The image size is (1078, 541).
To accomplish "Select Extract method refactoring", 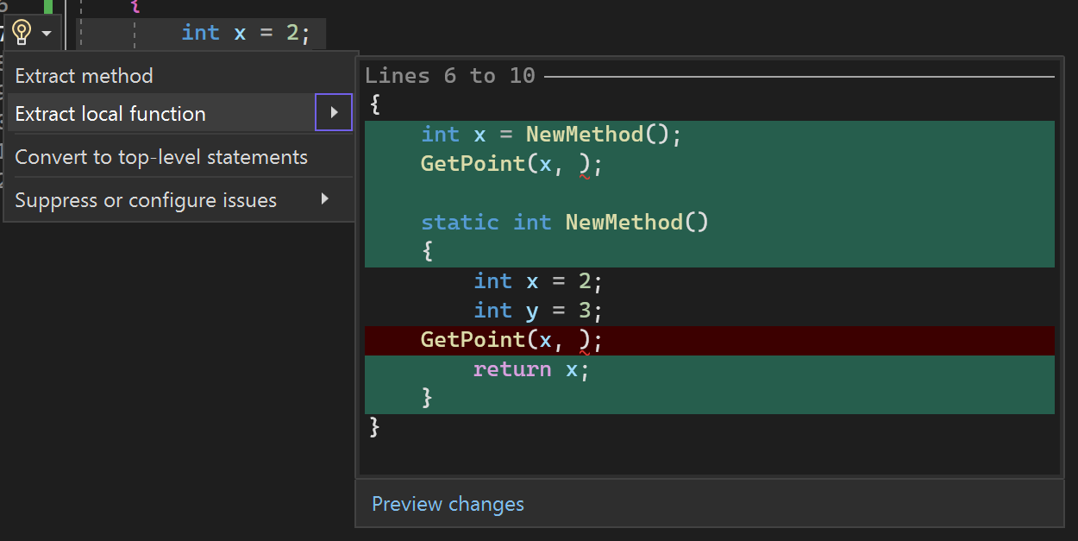I will click(x=84, y=75).
